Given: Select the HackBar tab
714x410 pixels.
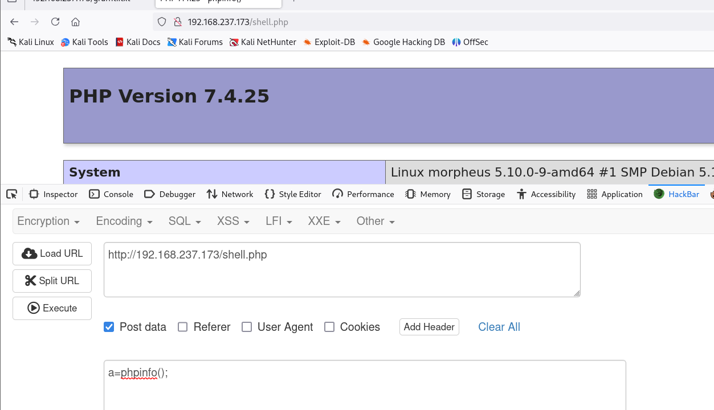Looking at the screenshot, I should pos(676,194).
